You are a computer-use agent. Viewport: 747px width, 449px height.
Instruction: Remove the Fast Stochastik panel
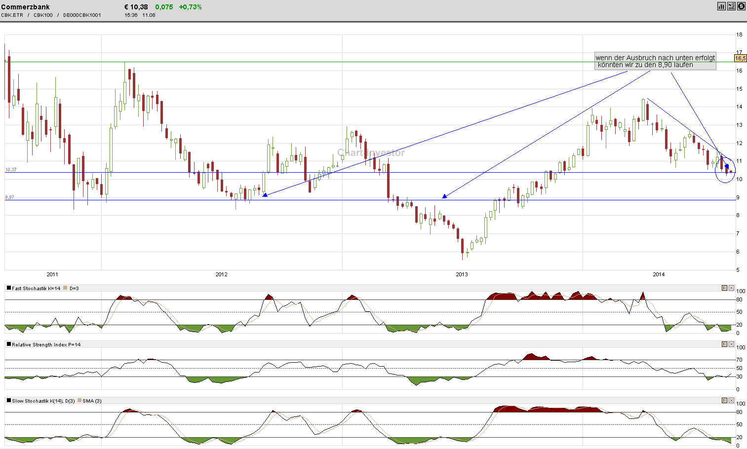tap(731, 288)
